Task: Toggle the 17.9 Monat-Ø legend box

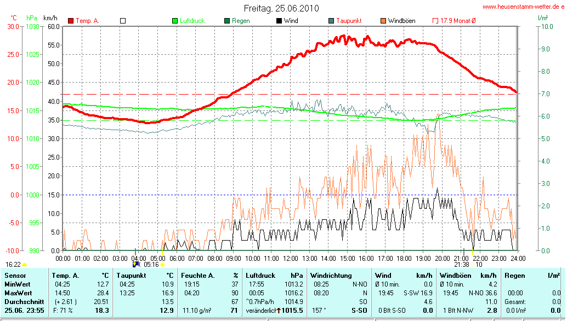Action: (435, 21)
